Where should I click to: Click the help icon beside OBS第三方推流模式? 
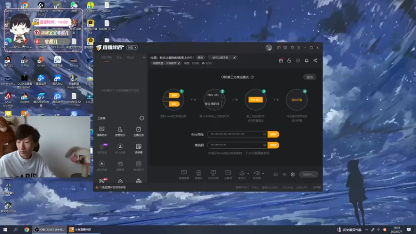[252, 77]
